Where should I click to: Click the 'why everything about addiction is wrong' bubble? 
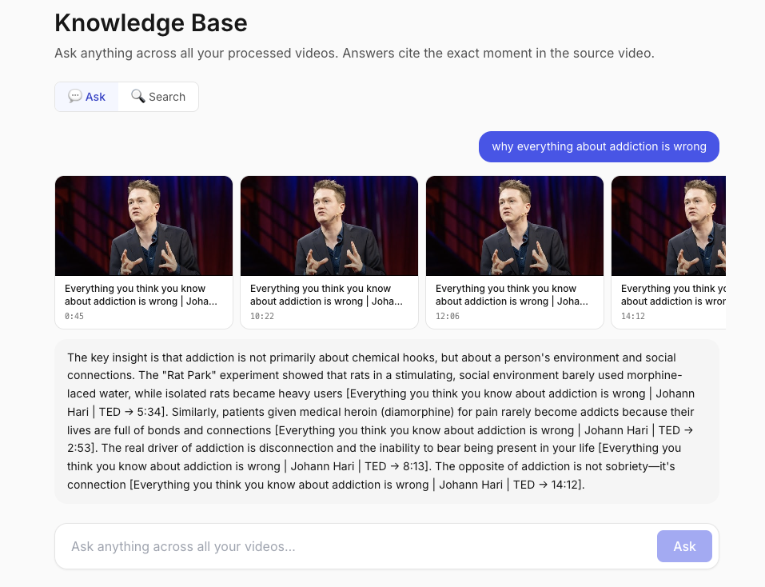tap(599, 146)
